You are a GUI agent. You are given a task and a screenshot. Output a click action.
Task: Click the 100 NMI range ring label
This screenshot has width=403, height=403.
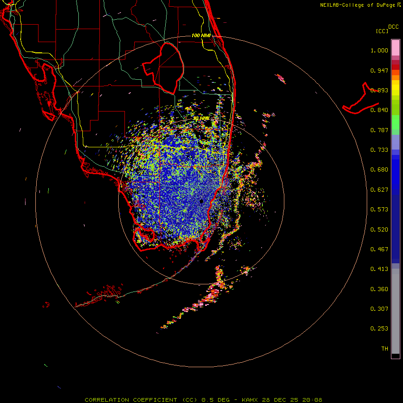pyautogui.click(x=201, y=35)
